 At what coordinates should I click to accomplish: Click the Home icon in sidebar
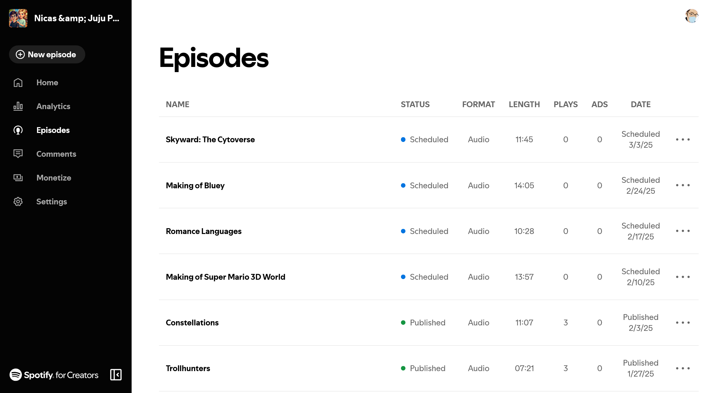tap(18, 83)
